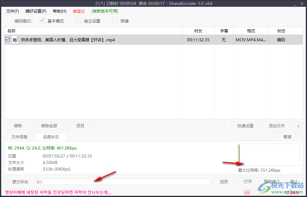
Task: Open the 文件(F) menu
Action: 12,11
